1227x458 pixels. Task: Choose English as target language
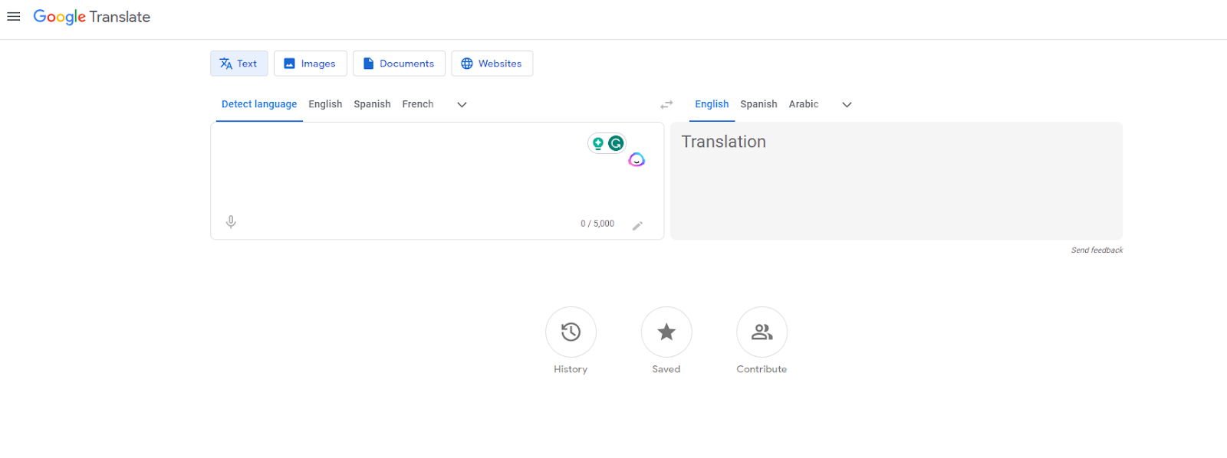(712, 104)
